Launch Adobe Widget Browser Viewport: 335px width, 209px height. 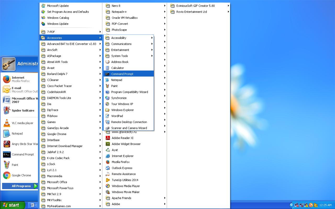point(135,144)
